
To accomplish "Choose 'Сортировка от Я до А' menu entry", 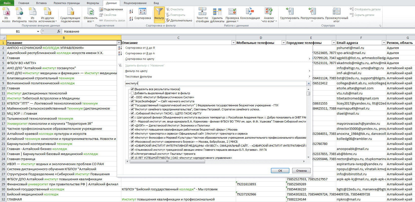I will coord(140,53).
